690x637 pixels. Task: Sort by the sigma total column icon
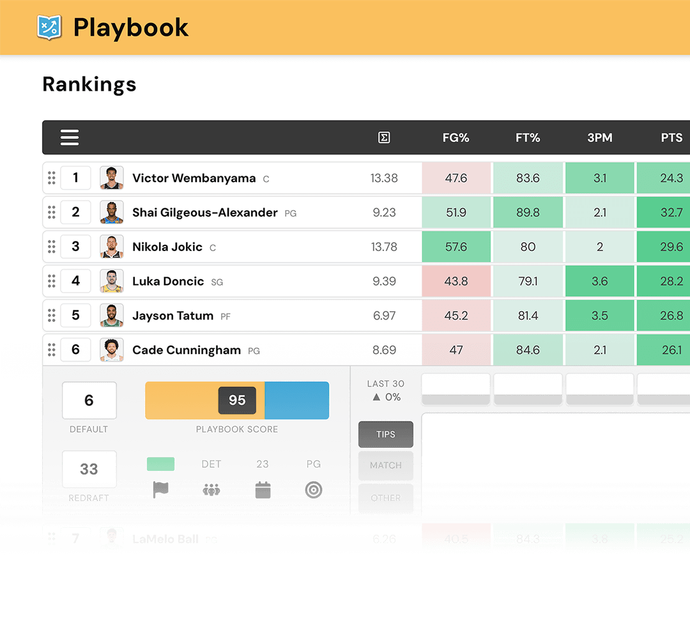(x=384, y=138)
